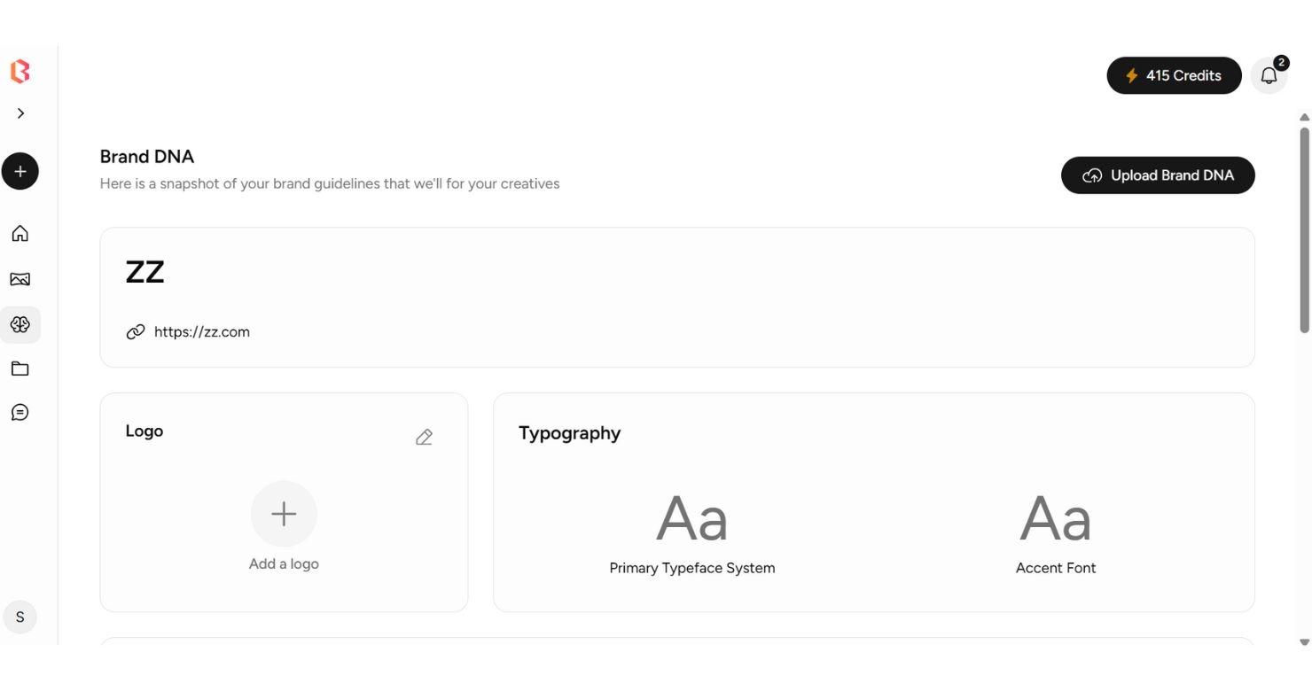This screenshot has width=1312, height=691.
Task: Click the Upload Brand DNA button
Action: click(x=1158, y=175)
